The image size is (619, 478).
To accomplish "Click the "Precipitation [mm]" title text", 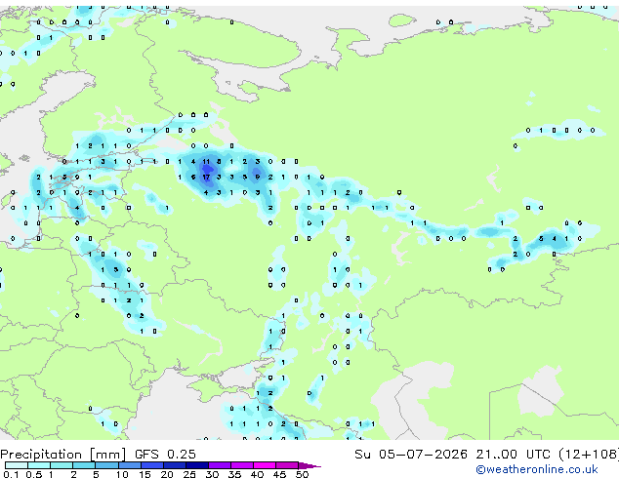I will click(x=62, y=455).
